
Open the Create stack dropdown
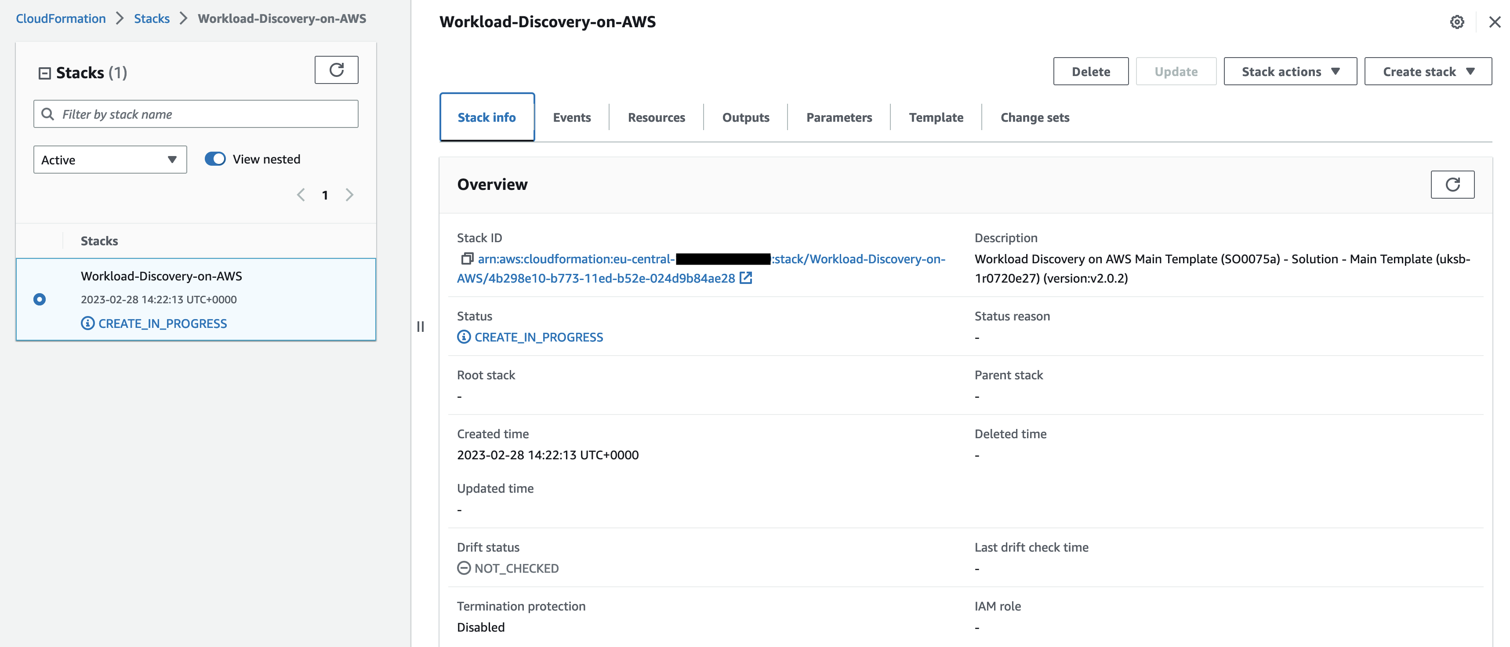(1428, 71)
